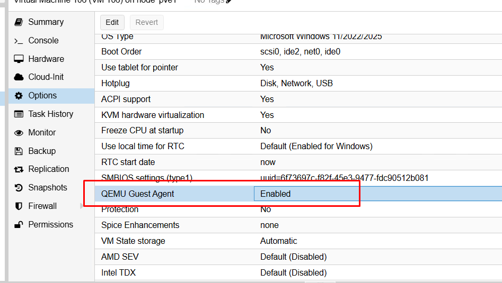Viewport: 502px width, 283px height.
Task: Click the Hardware monitor icon
Action: tap(19, 59)
